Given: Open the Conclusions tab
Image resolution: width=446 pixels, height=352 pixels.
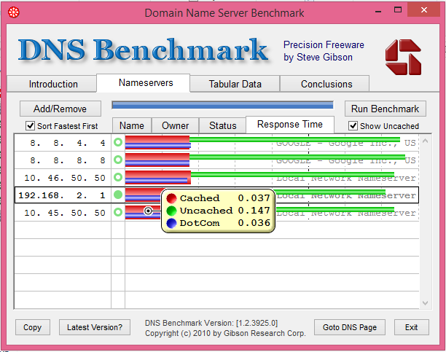Looking at the screenshot, I should (x=325, y=84).
